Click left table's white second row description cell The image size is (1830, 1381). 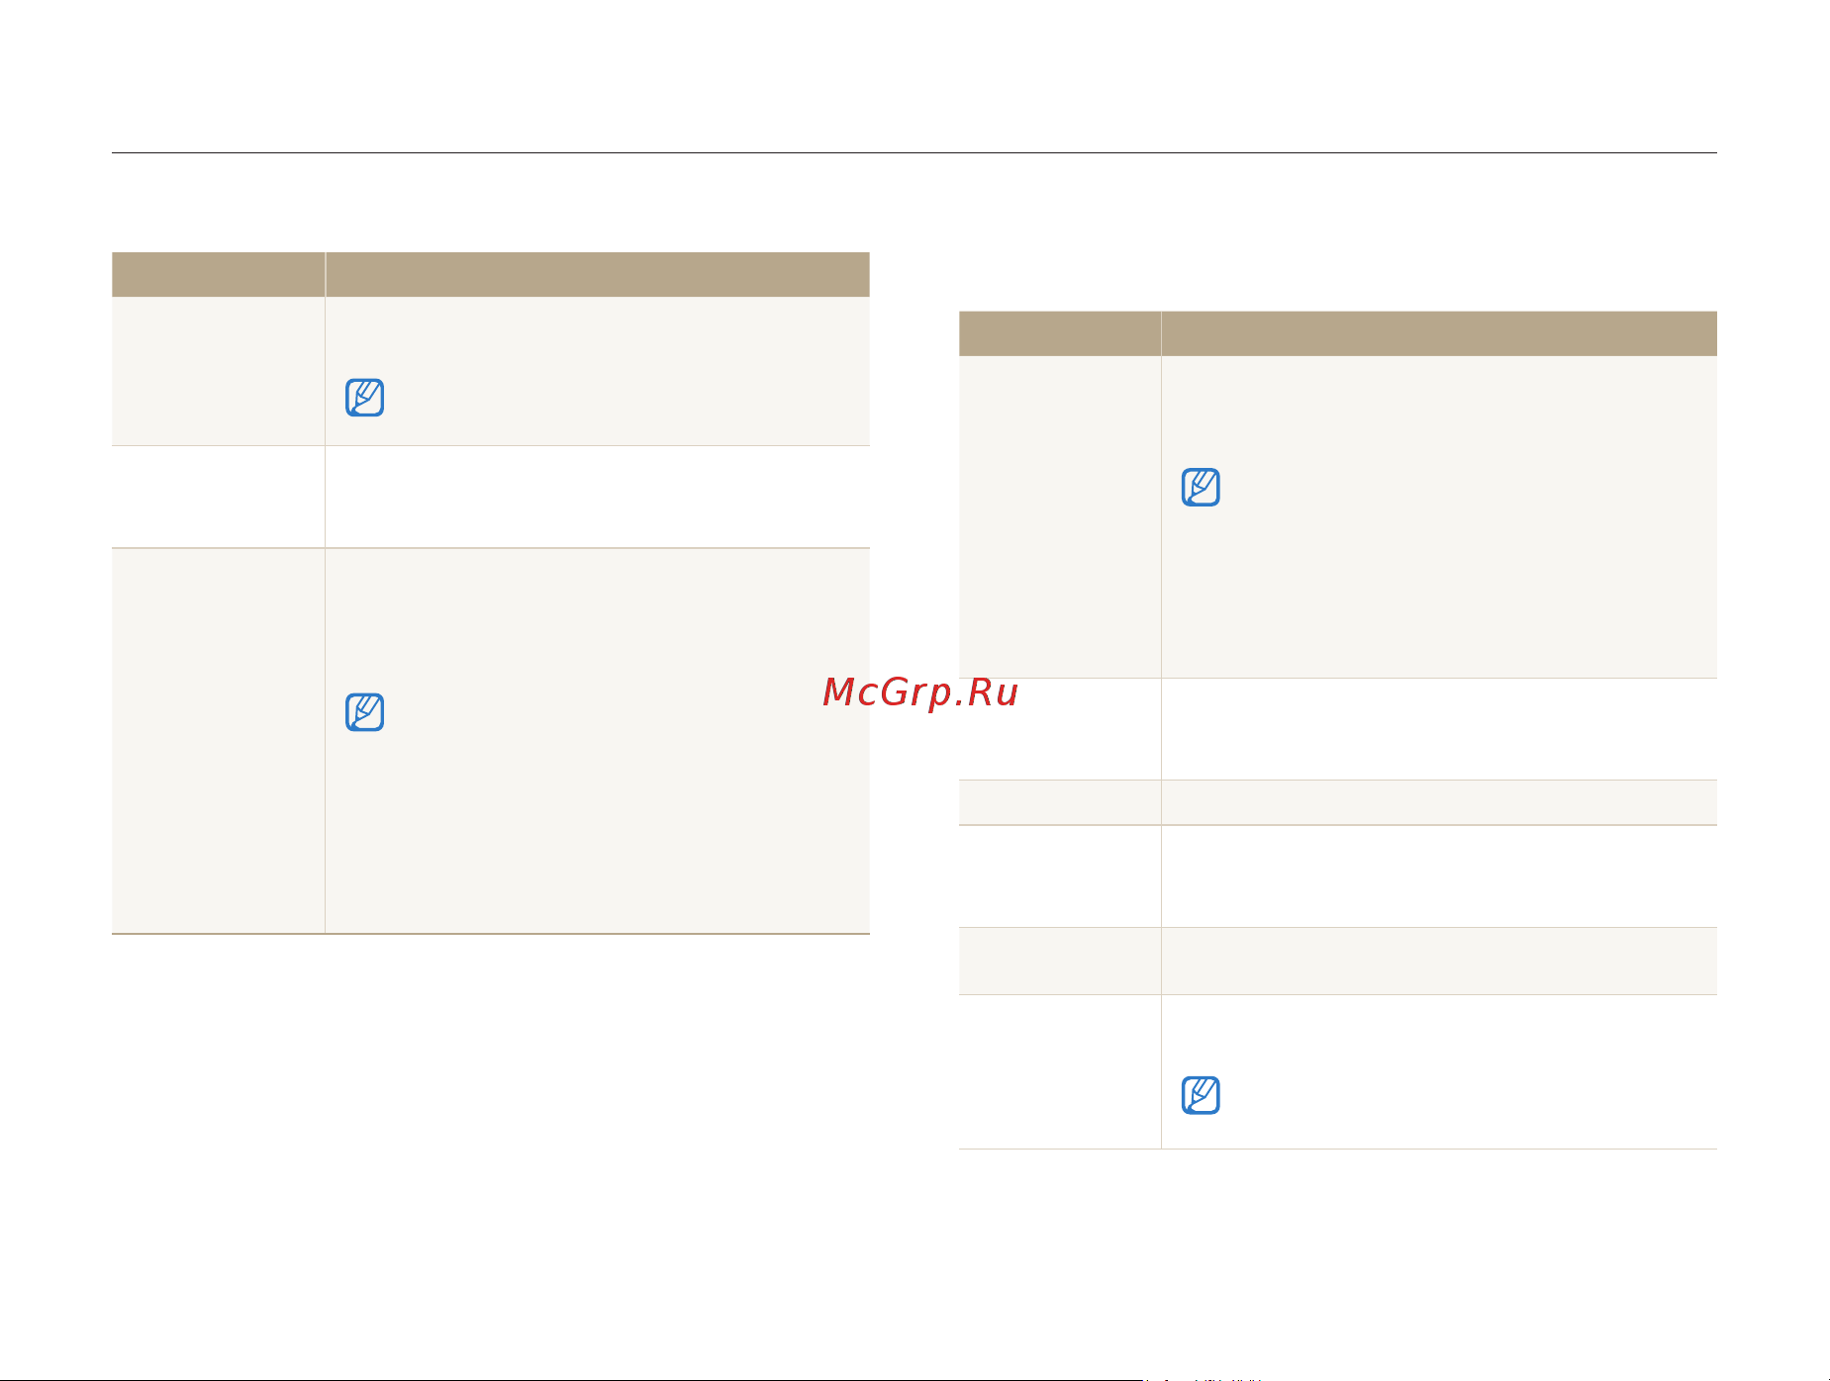(x=598, y=497)
